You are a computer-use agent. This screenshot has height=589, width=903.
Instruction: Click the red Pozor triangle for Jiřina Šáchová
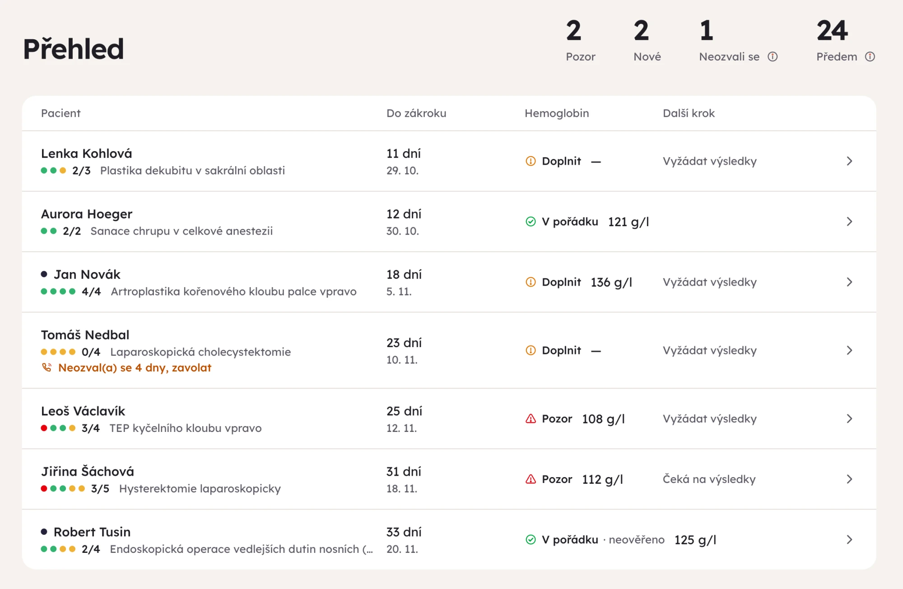pos(531,479)
